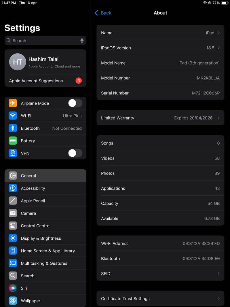Tap the Applications count 13
Image resolution: width=230 pixels, height=307 pixels.
(217, 188)
